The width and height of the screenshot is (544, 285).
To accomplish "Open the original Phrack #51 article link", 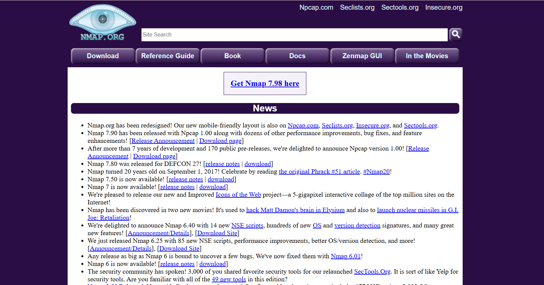I will (x=319, y=172).
